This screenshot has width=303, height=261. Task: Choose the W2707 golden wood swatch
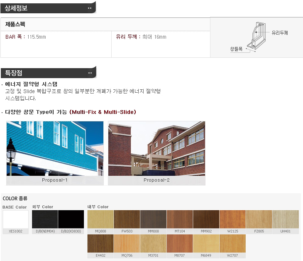[x=233, y=244]
